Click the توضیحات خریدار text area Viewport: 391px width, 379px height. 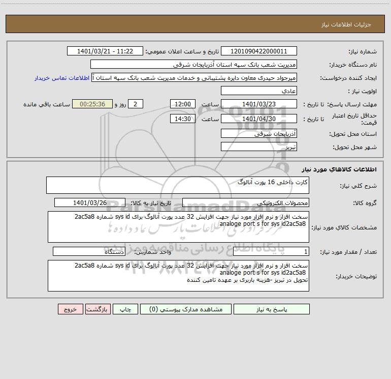(x=178, y=276)
